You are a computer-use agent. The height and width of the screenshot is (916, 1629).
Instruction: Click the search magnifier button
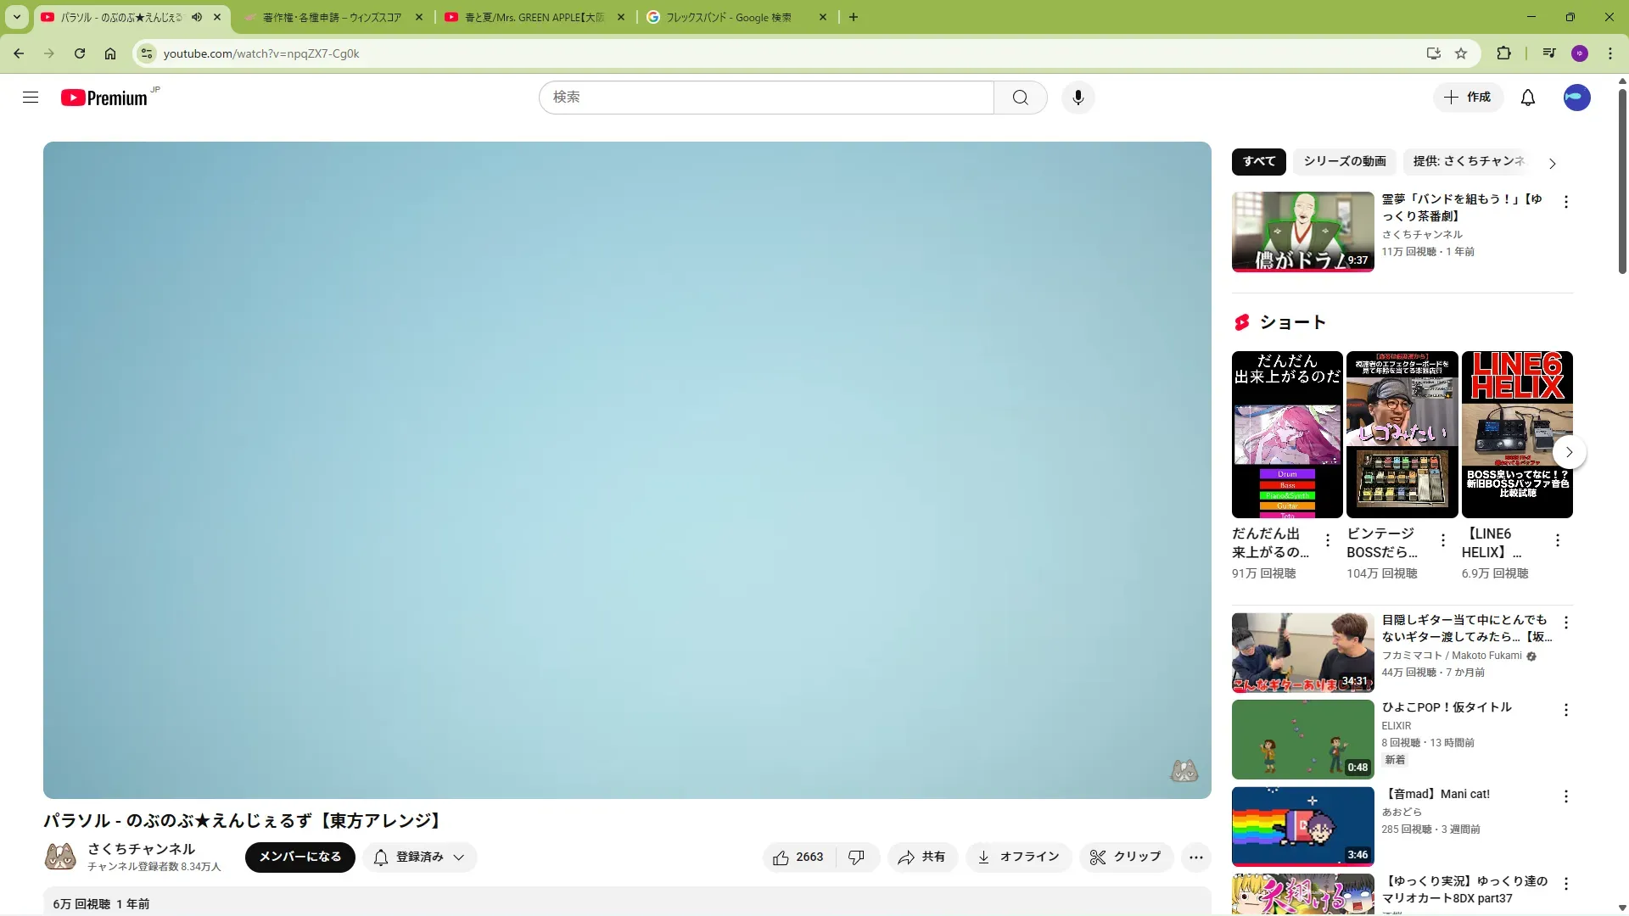1020,98
